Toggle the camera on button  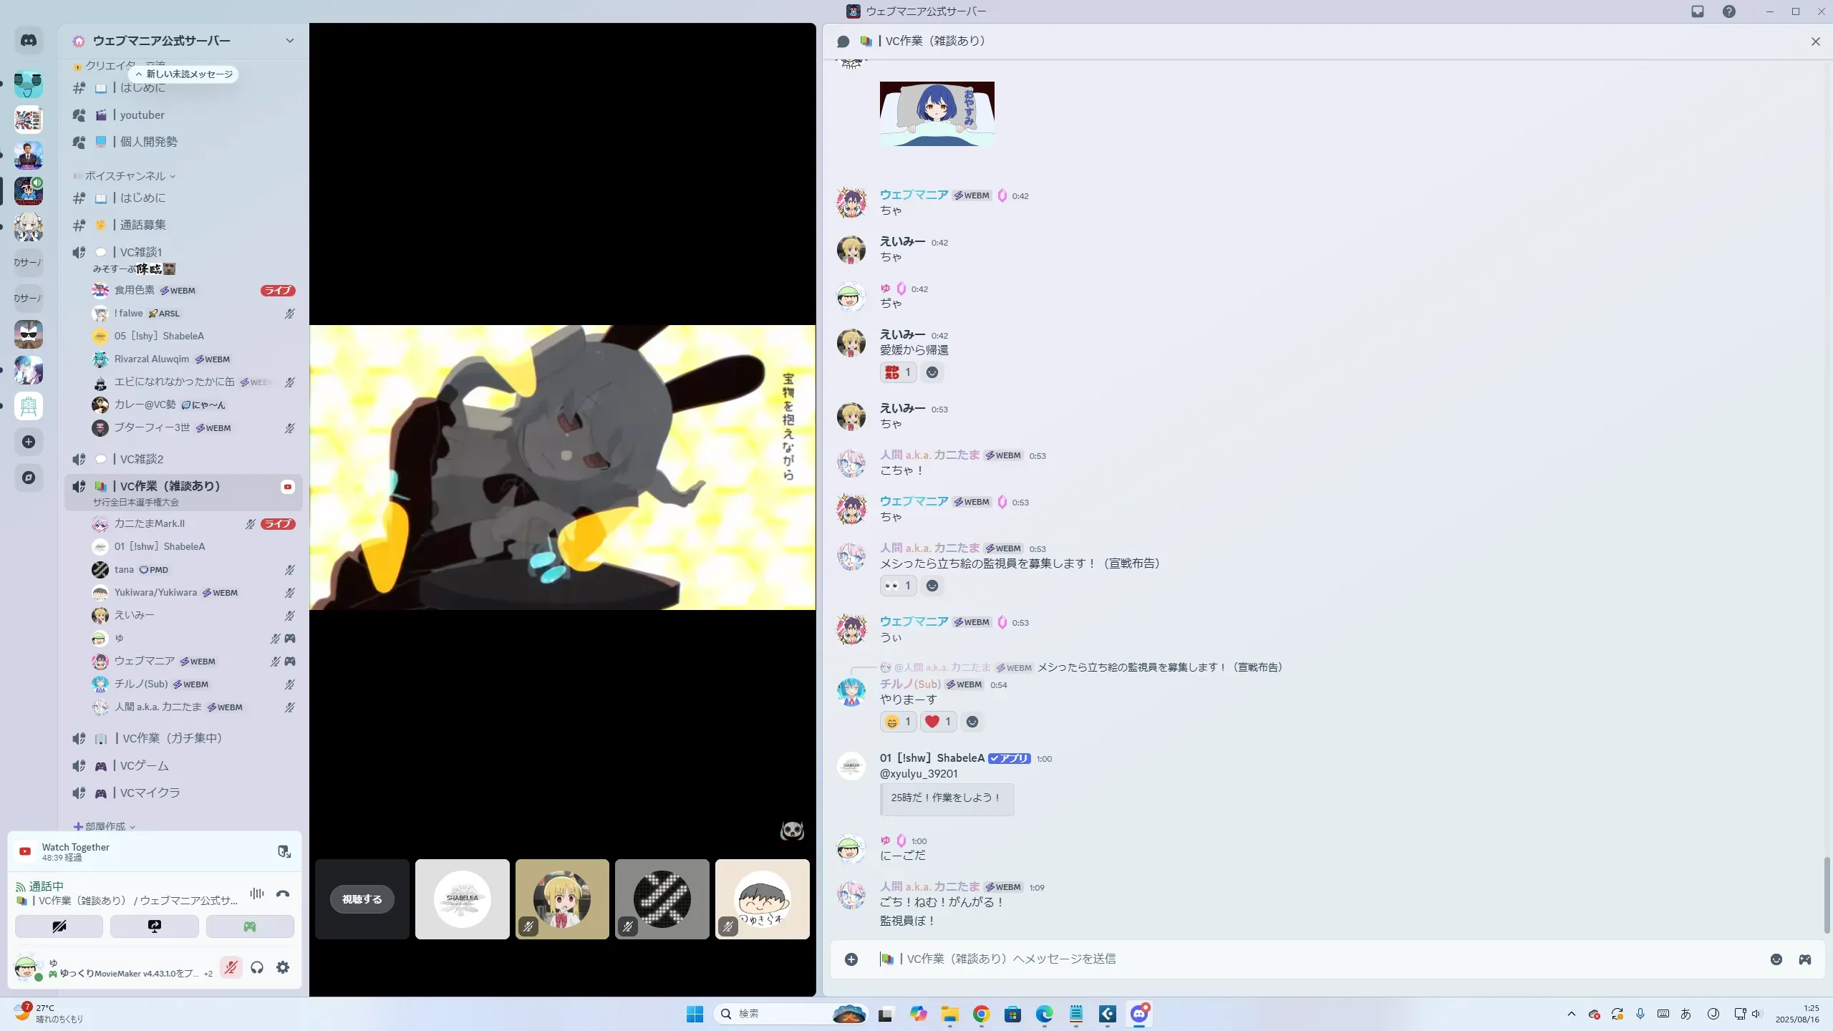click(x=59, y=926)
